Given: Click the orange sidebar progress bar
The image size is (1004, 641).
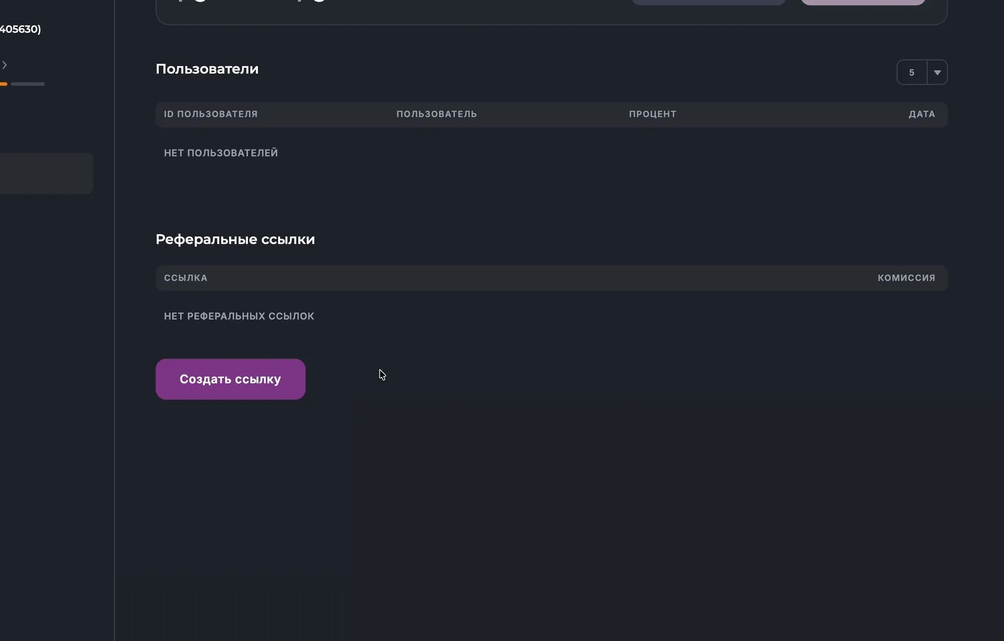Looking at the screenshot, I should point(3,84).
